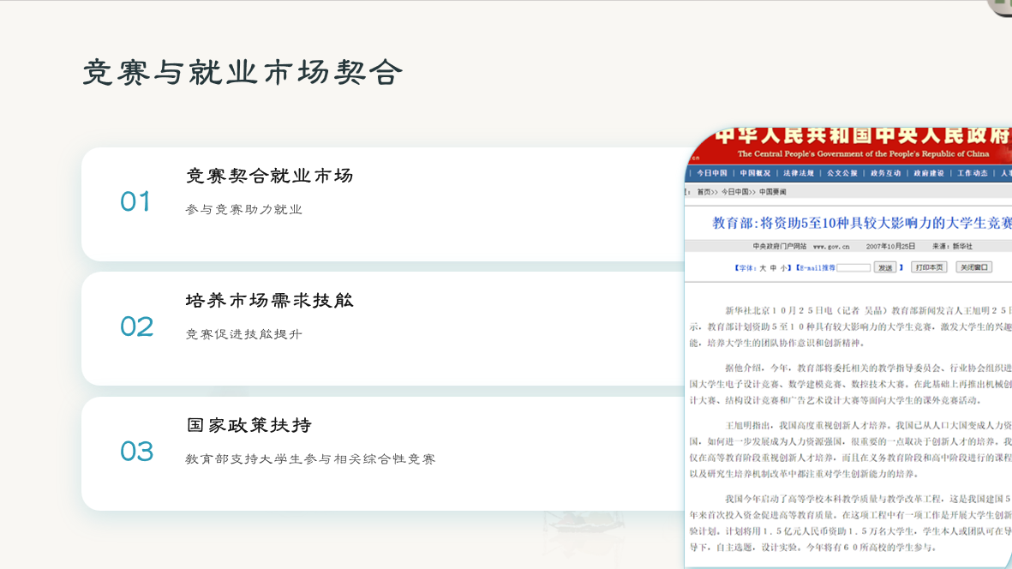
Task: Click the 中国要闻 breadcrumb link
Action: pos(773,192)
